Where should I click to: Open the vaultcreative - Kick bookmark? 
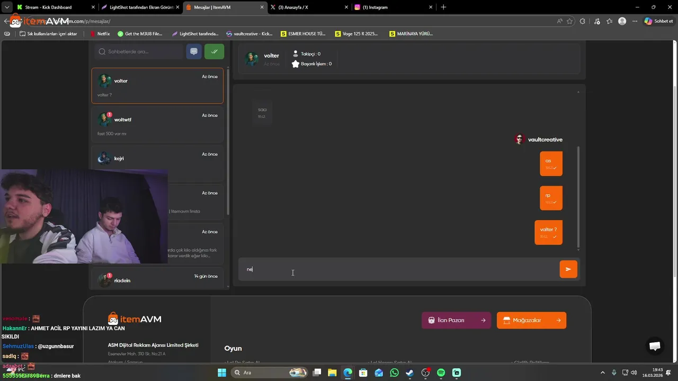click(249, 33)
